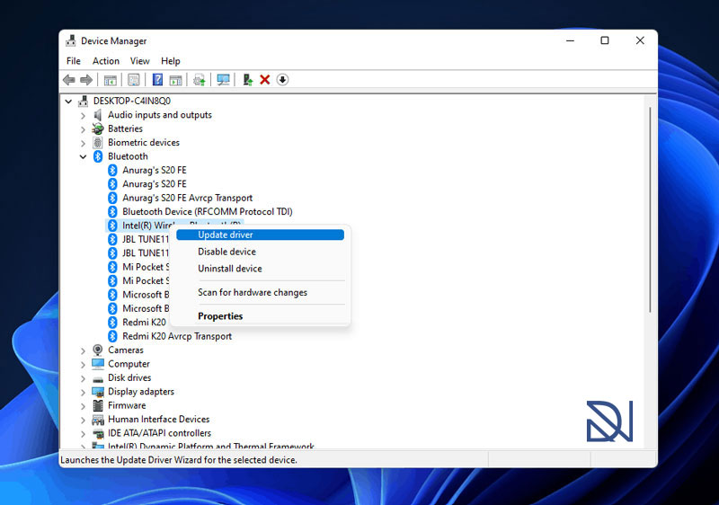
Task: Click the Back arrow toolbar icon
Action: click(x=69, y=80)
